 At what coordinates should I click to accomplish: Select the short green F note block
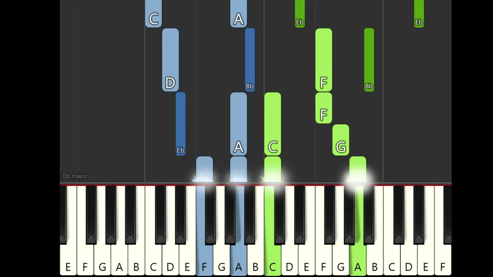(324, 108)
